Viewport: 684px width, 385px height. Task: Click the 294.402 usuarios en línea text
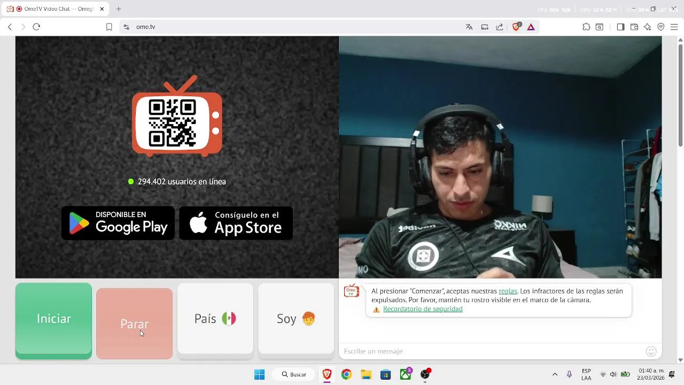[x=182, y=182]
